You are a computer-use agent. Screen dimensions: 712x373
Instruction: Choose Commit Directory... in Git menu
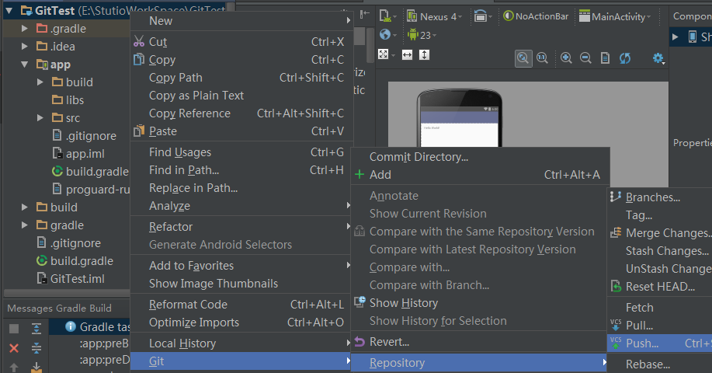(x=419, y=157)
